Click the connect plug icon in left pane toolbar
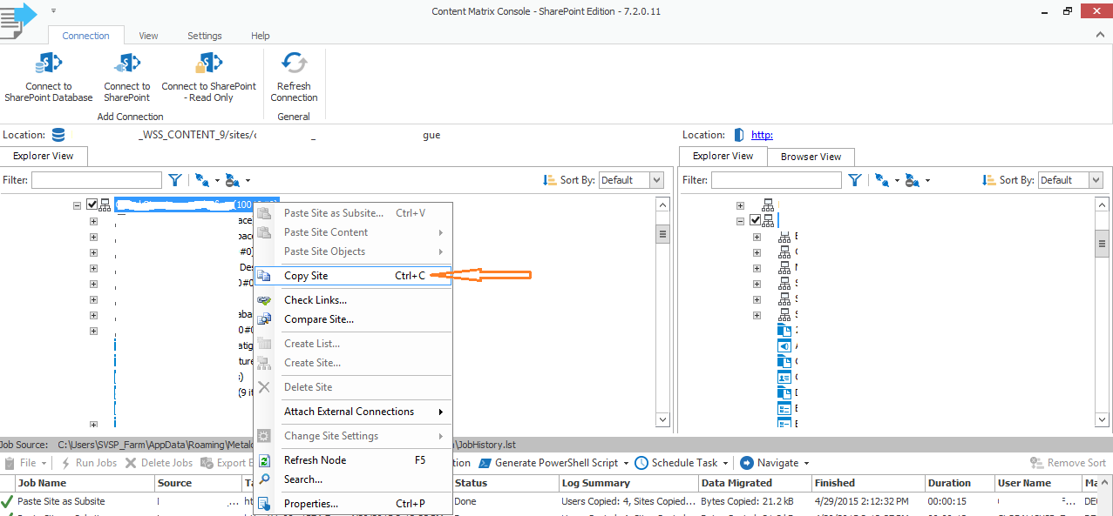 click(x=201, y=180)
